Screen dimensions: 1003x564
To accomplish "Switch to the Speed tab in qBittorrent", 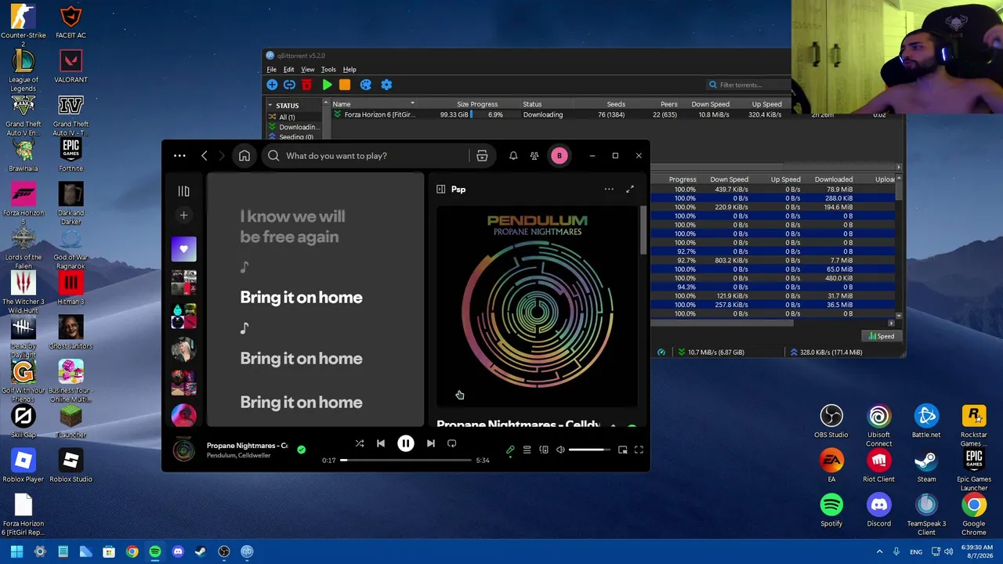I will pyautogui.click(x=881, y=336).
